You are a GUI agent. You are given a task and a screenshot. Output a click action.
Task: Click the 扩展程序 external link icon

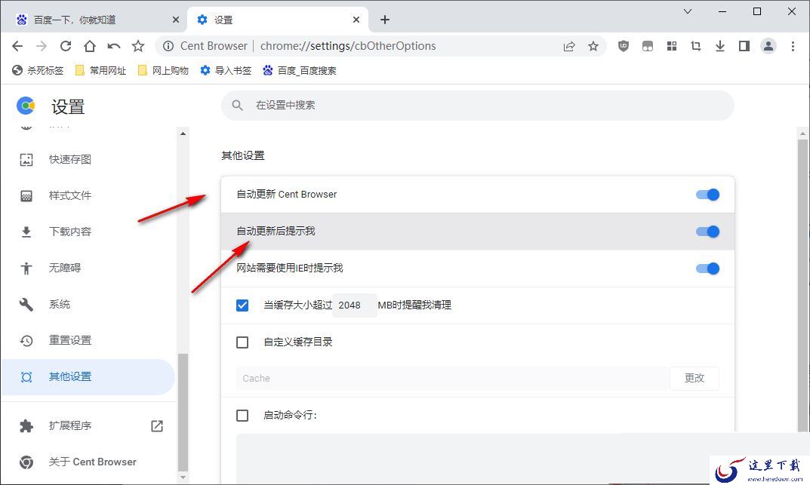[157, 425]
